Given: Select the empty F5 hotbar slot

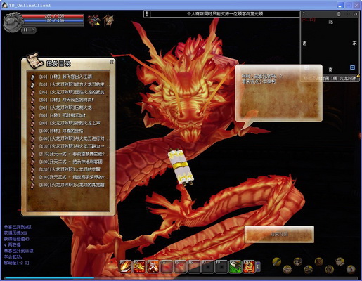Looking at the screenshot, I should coord(181,266).
